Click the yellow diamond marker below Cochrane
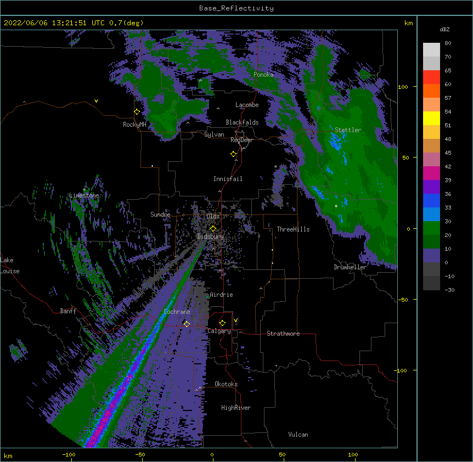Screen dimensions: 473x462 187,324
